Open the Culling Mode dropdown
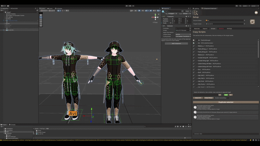Viewport: 260px width, 146px height. [x=183, y=36]
